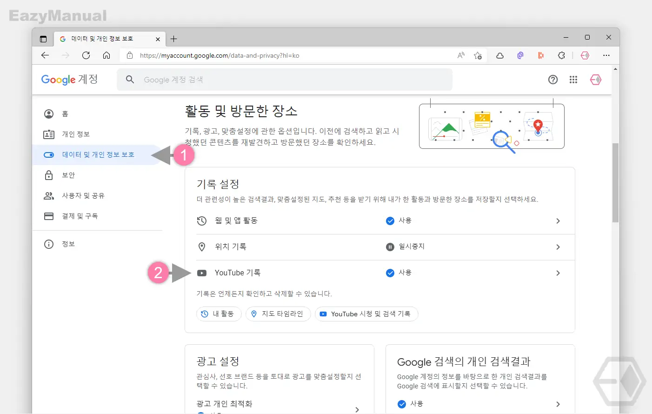Click the Google 계정 logo
This screenshot has width=652, height=414.
tap(69, 80)
